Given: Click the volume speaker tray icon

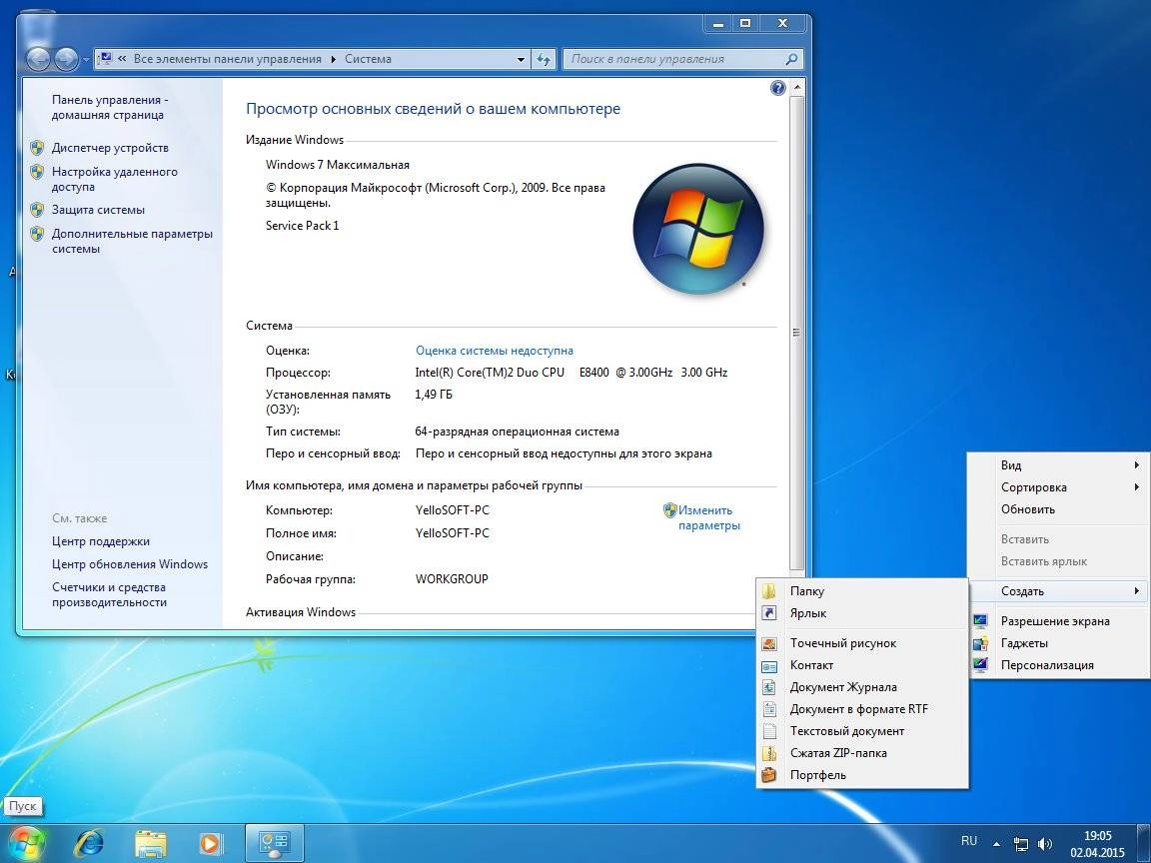Looking at the screenshot, I should pos(1045,845).
